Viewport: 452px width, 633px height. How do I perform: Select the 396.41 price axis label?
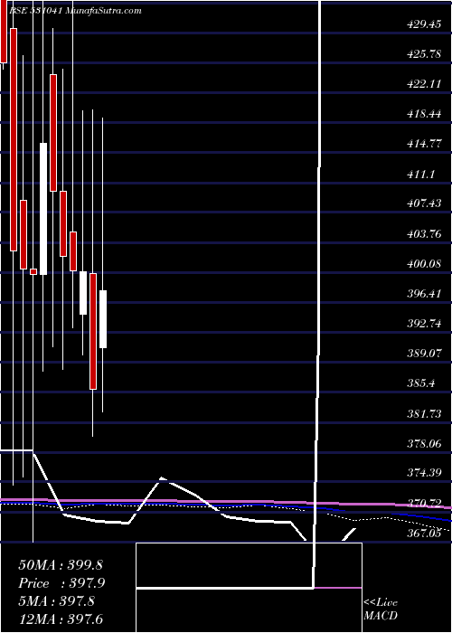point(424,294)
